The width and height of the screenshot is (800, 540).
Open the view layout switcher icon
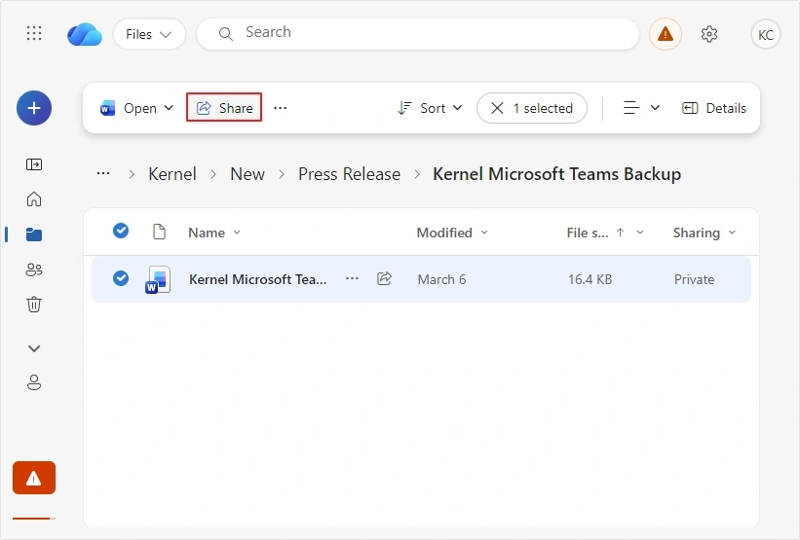[631, 108]
